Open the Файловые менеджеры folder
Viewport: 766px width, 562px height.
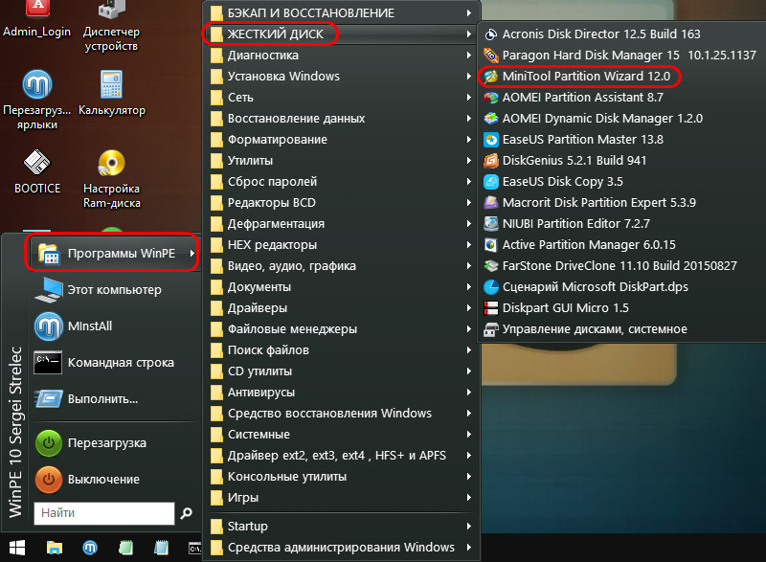342,329
